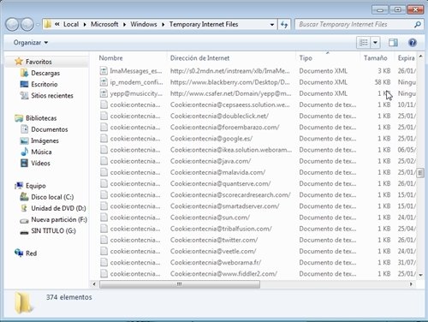Open Disco local (C:) drive icon

click(x=24, y=197)
